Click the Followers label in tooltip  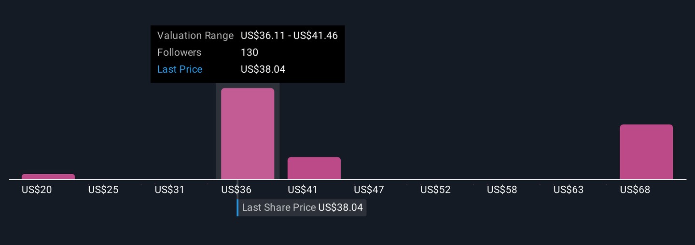[x=179, y=52]
